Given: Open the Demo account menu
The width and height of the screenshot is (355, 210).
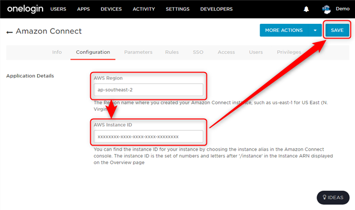Looking at the screenshot, I should (x=342, y=9).
